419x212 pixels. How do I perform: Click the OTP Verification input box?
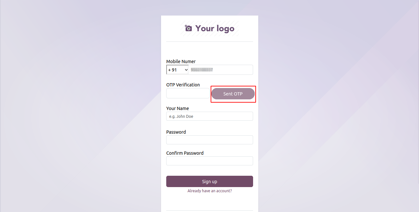coord(188,94)
